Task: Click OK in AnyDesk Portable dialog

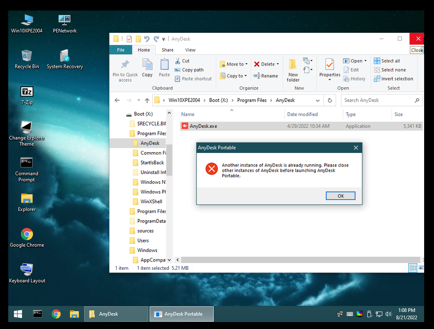Action: click(x=341, y=196)
